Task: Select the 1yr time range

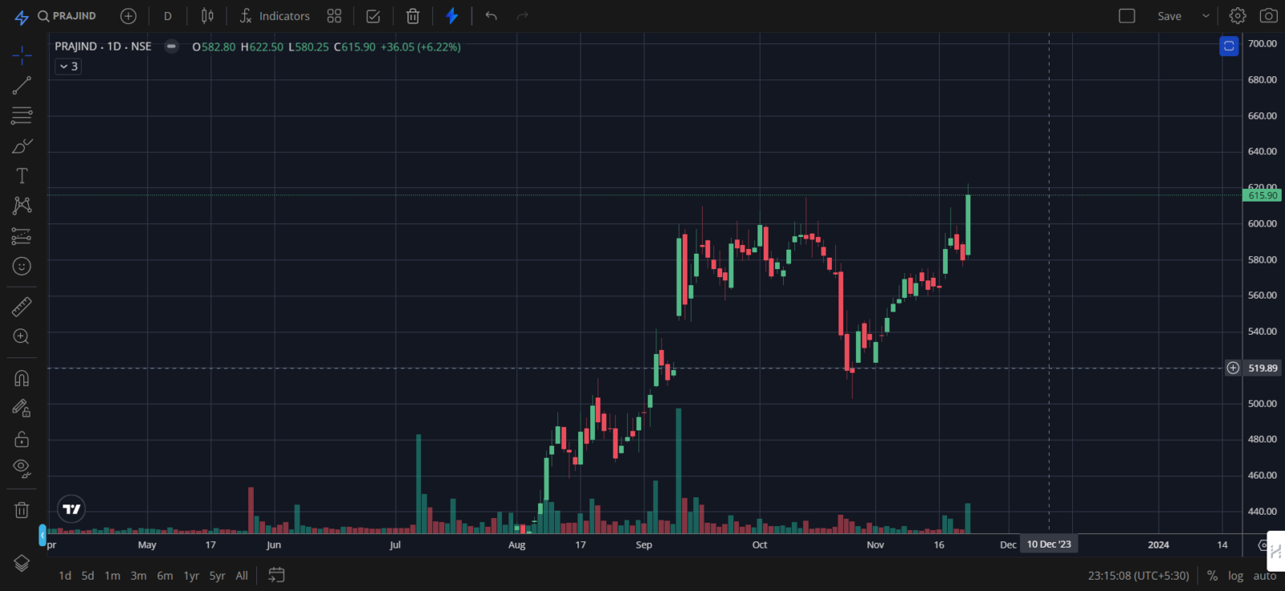Action: click(191, 576)
